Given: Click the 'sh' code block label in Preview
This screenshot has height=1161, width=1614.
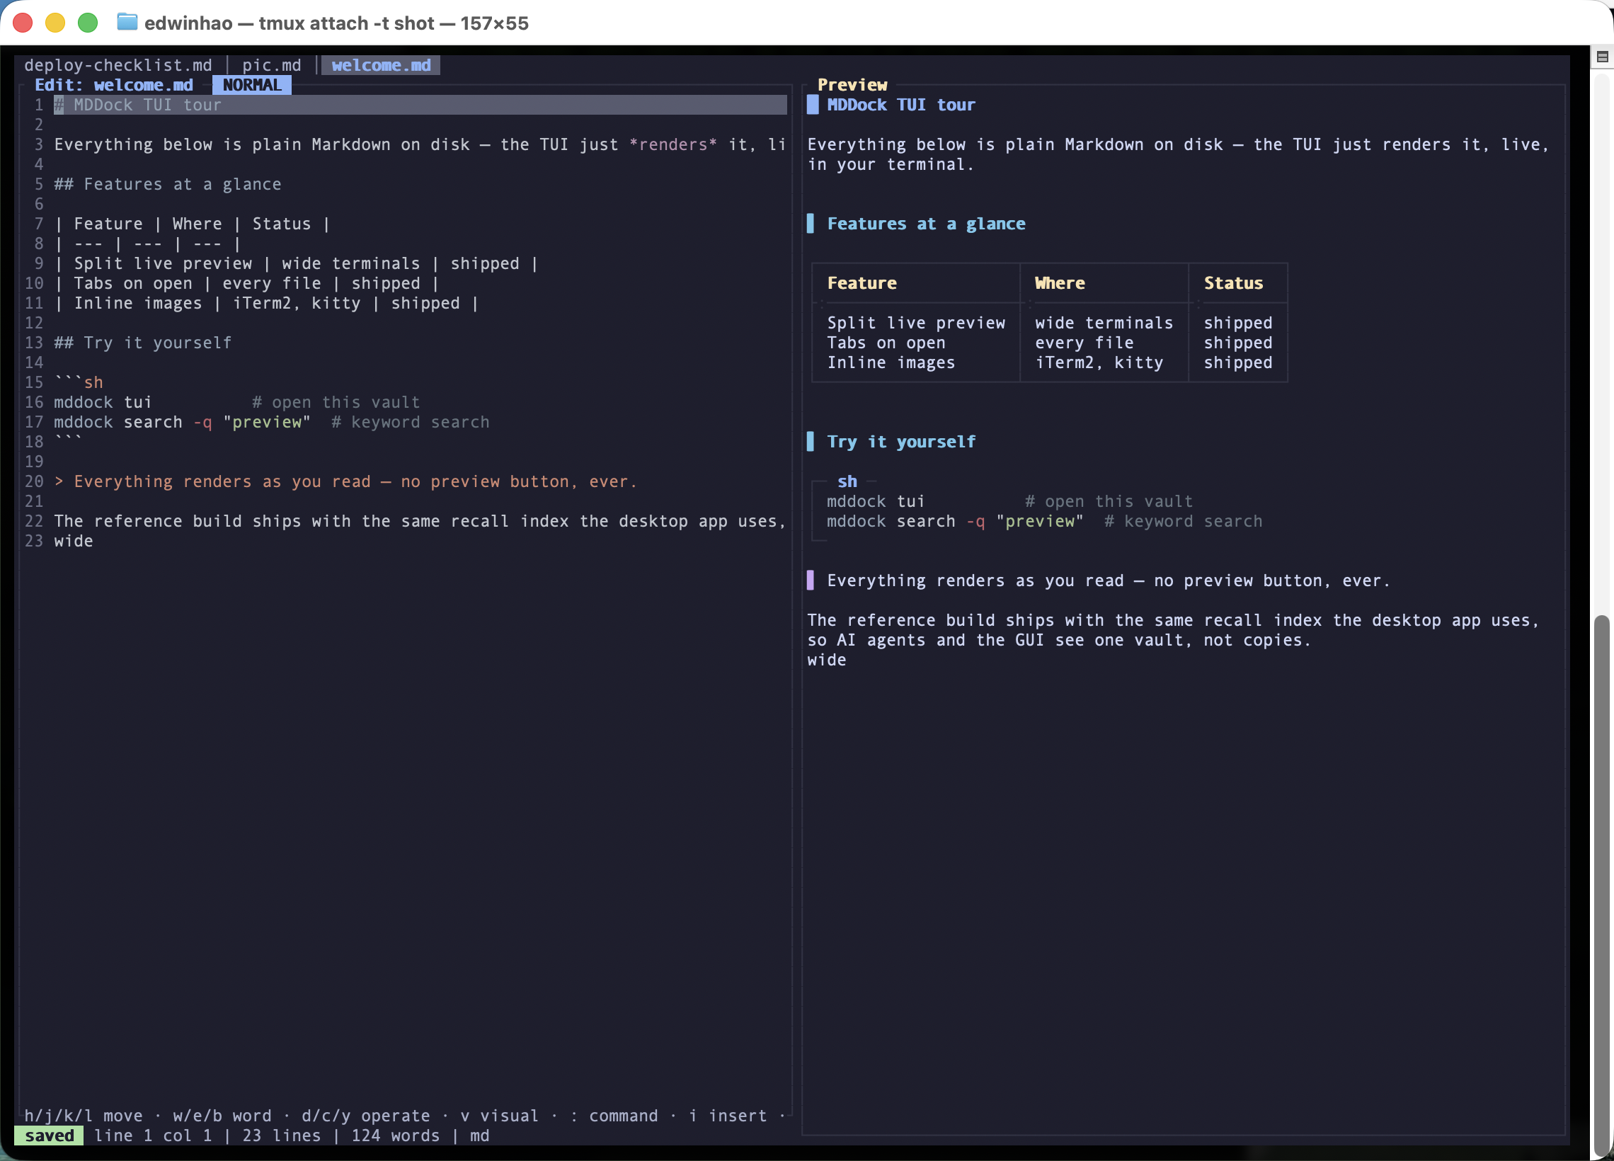Looking at the screenshot, I should tap(847, 481).
